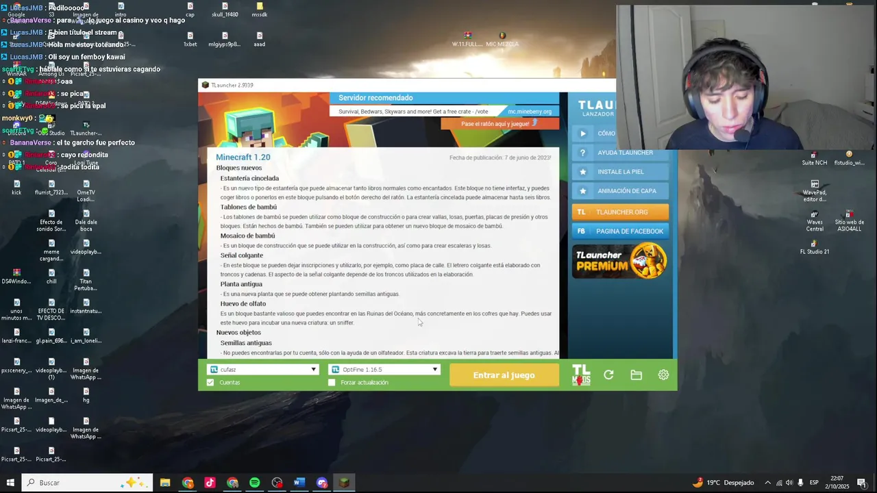Open Windows Start menu
This screenshot has height=493, width=877.
pos(10,483)
